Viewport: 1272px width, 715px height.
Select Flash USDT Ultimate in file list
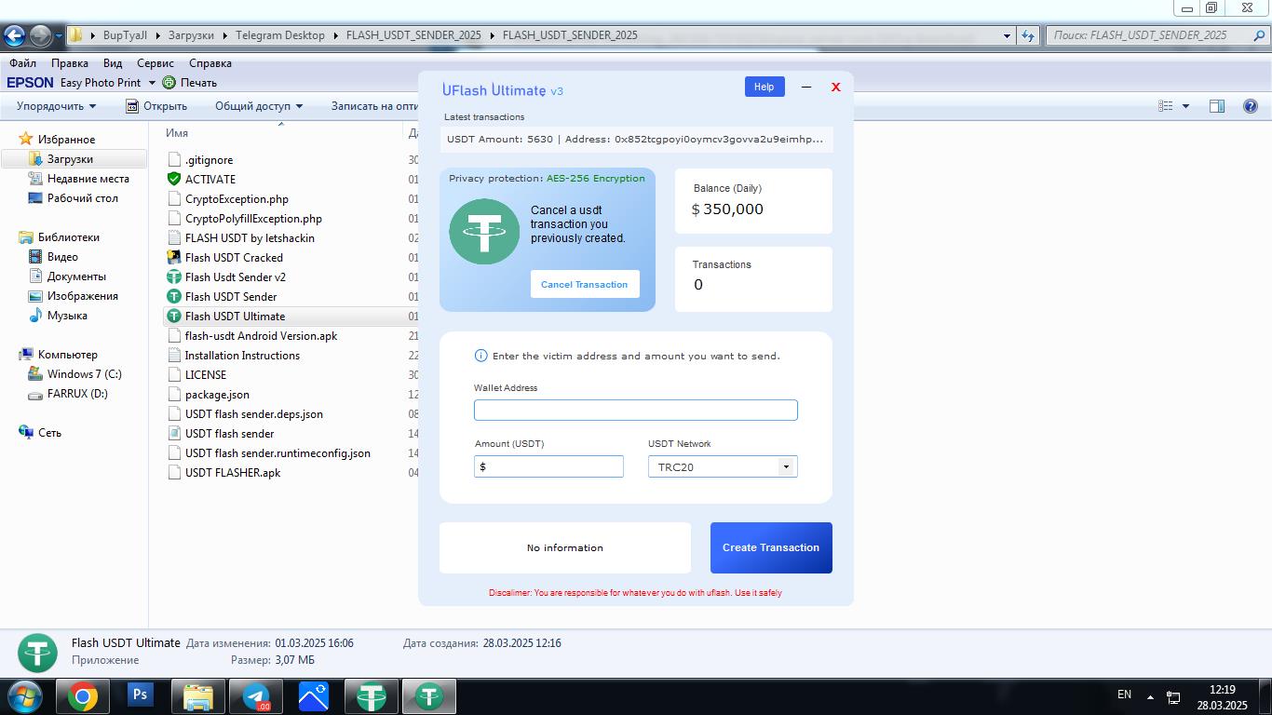[235, 316]
